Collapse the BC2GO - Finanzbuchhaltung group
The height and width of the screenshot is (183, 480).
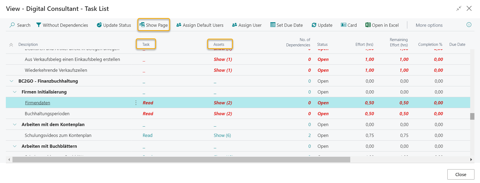point(11,81)
